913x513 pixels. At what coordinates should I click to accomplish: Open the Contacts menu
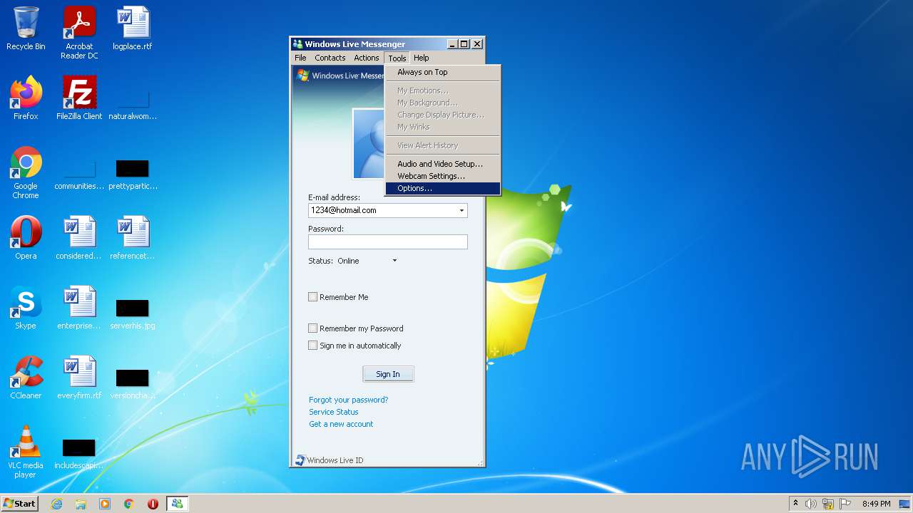point(330,58)
